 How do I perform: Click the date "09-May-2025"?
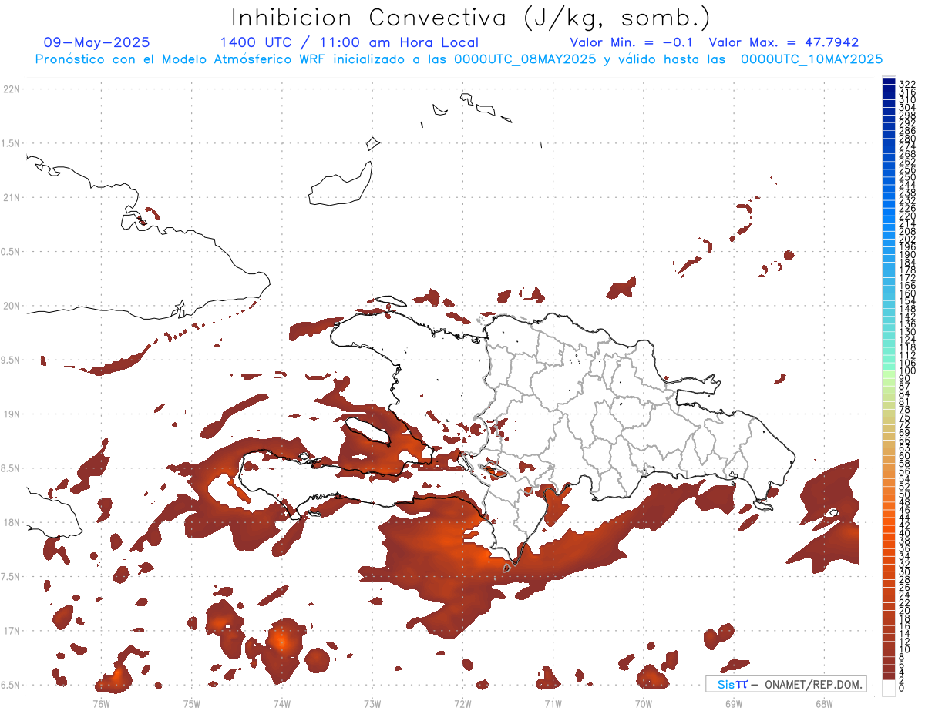point(97,42)
